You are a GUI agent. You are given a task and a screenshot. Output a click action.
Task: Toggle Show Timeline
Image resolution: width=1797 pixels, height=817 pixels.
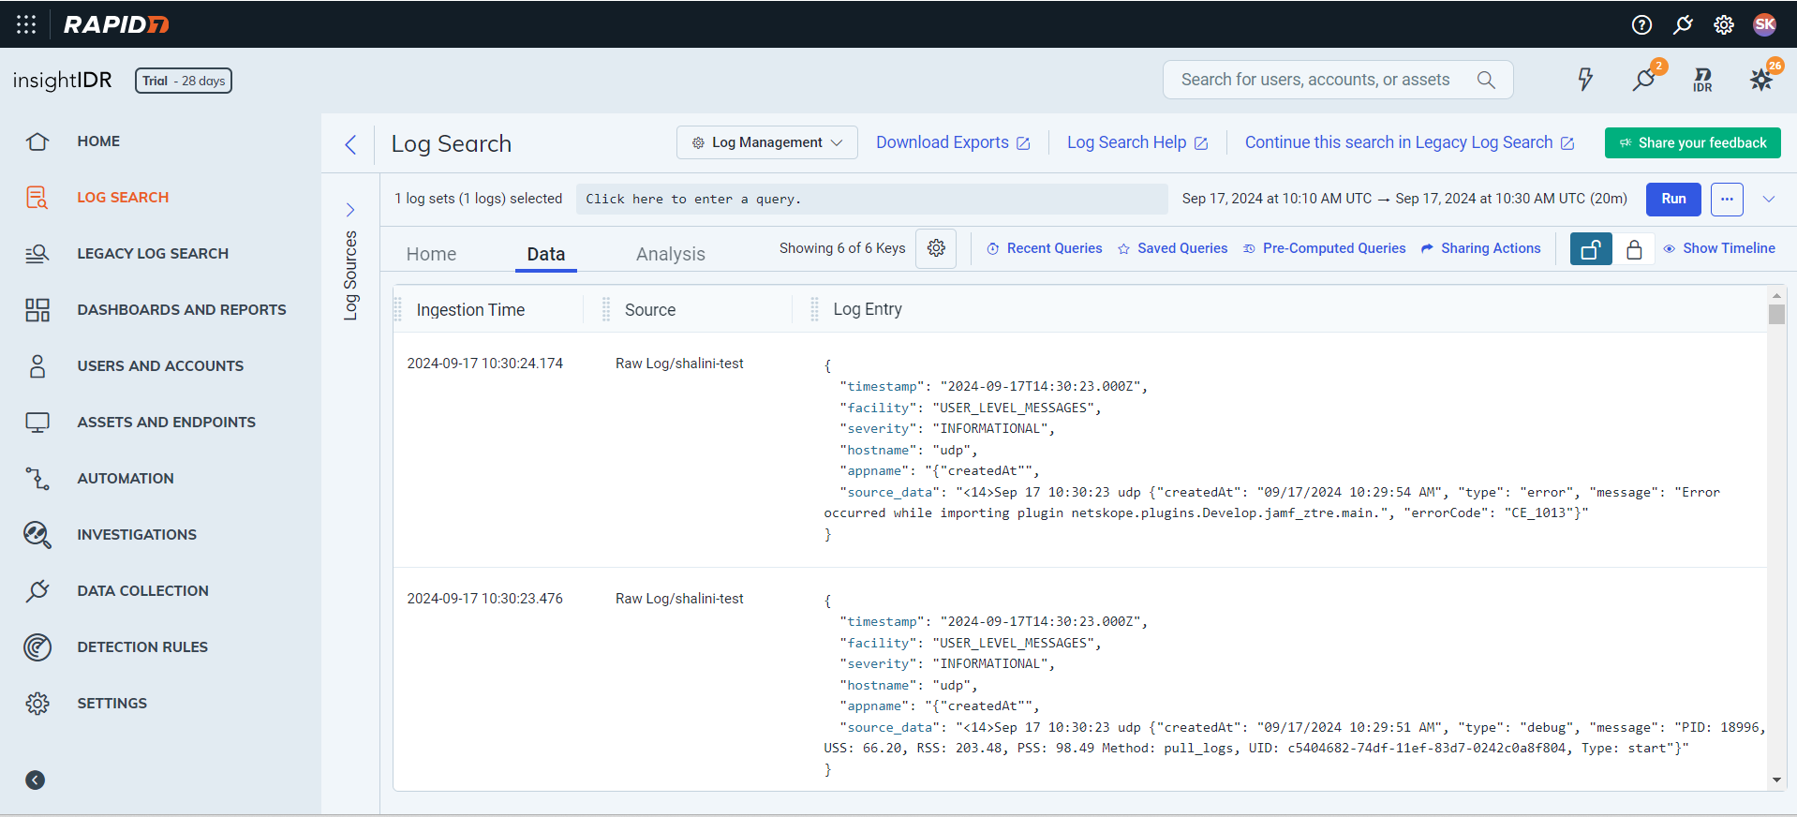click(x=1719, y=248)
